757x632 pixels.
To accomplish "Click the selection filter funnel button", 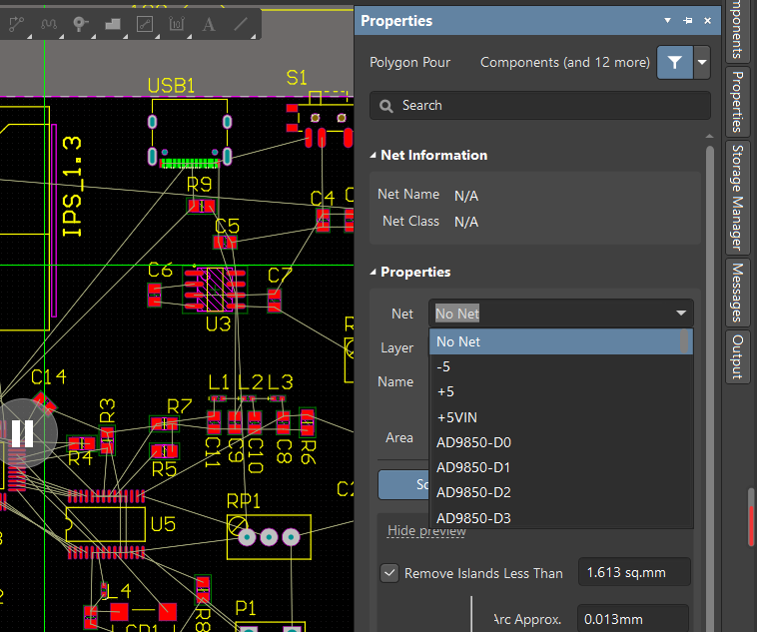I will pyautogui.click(x=674, y=62).
